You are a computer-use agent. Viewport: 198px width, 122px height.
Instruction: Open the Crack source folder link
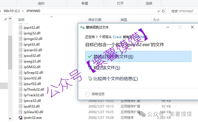pos(117,37)
